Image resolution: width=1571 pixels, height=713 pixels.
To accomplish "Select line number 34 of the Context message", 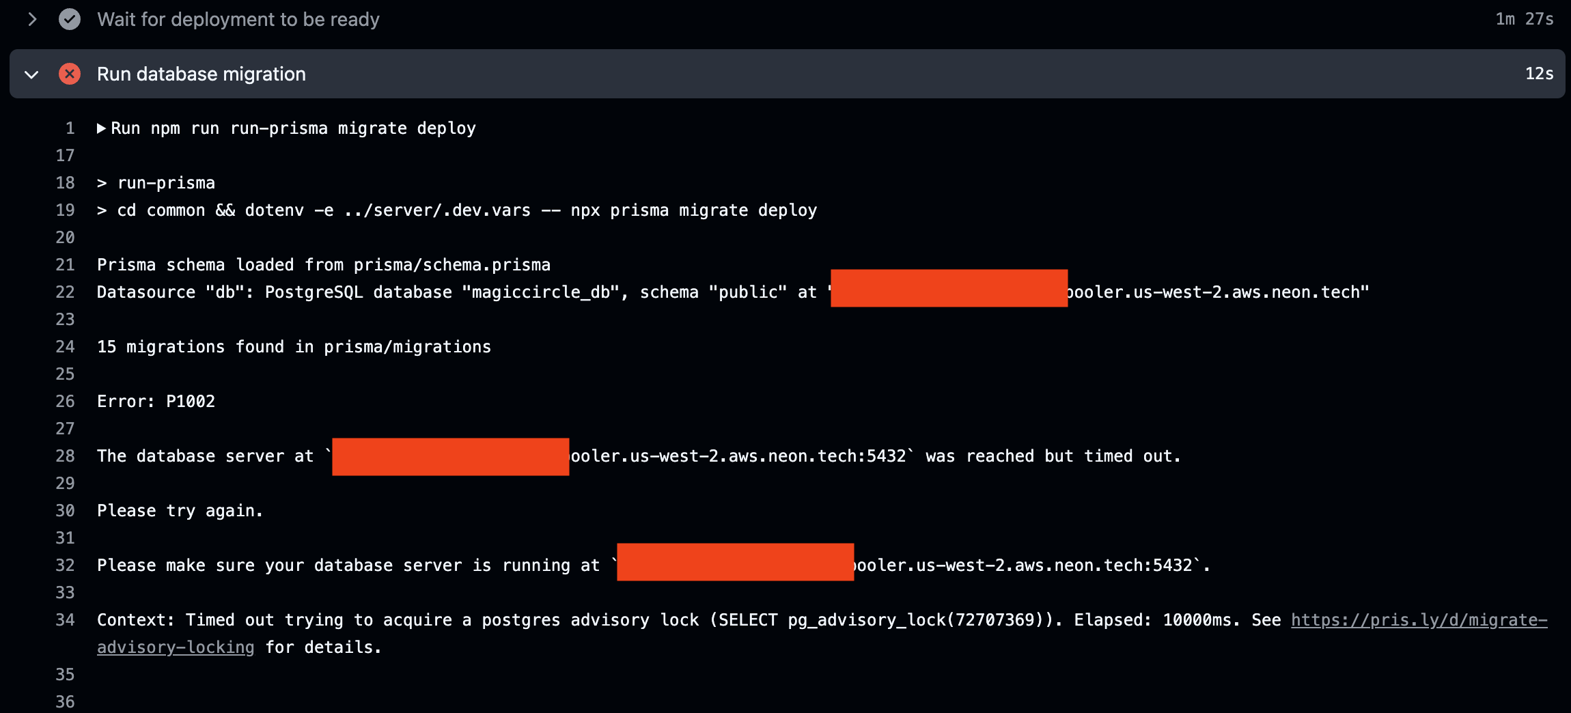I will pos(65,620).
